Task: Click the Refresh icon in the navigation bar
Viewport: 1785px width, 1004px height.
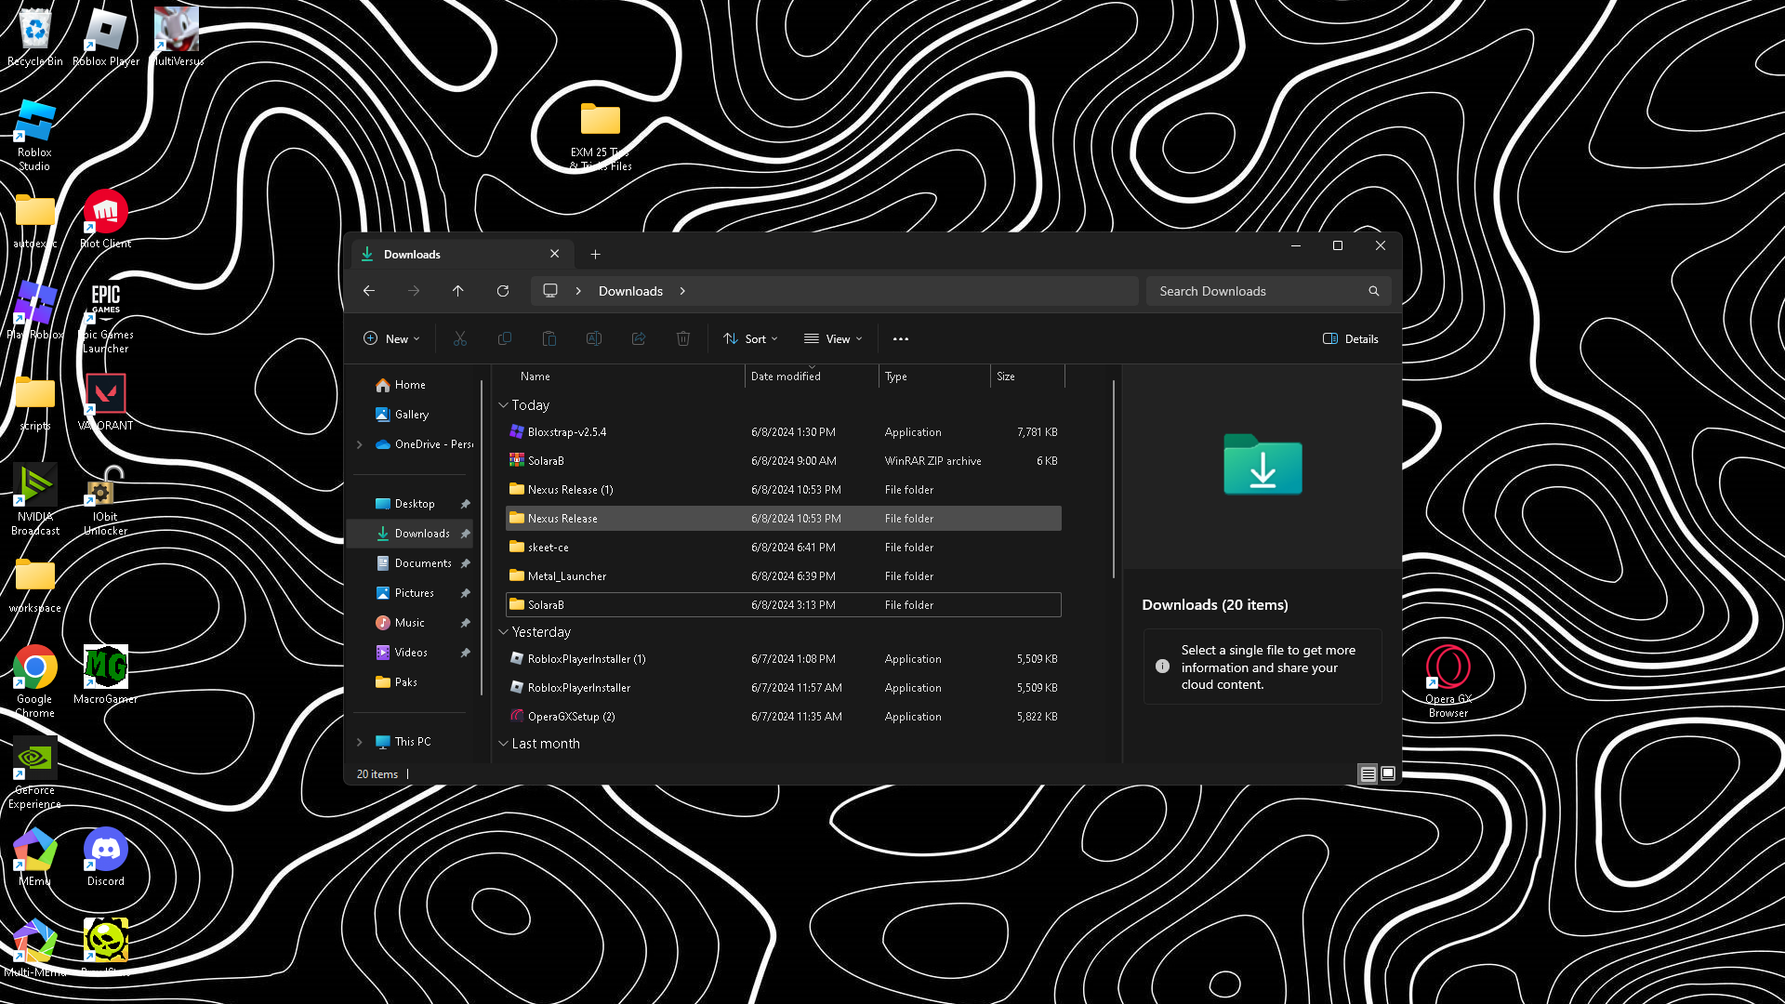Action: [503, 291]
